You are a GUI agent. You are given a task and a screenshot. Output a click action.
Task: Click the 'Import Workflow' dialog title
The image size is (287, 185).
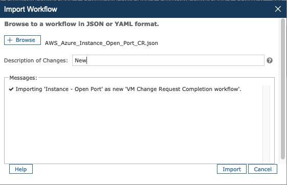[31, 9]
